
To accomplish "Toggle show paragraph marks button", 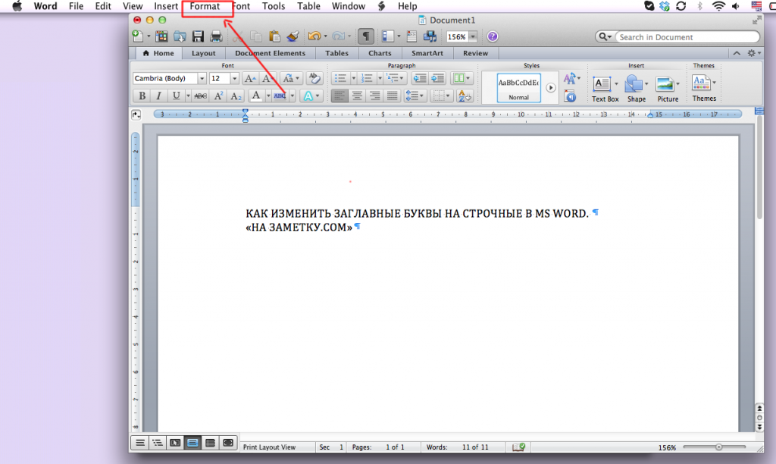I will (x=366, y=36).
